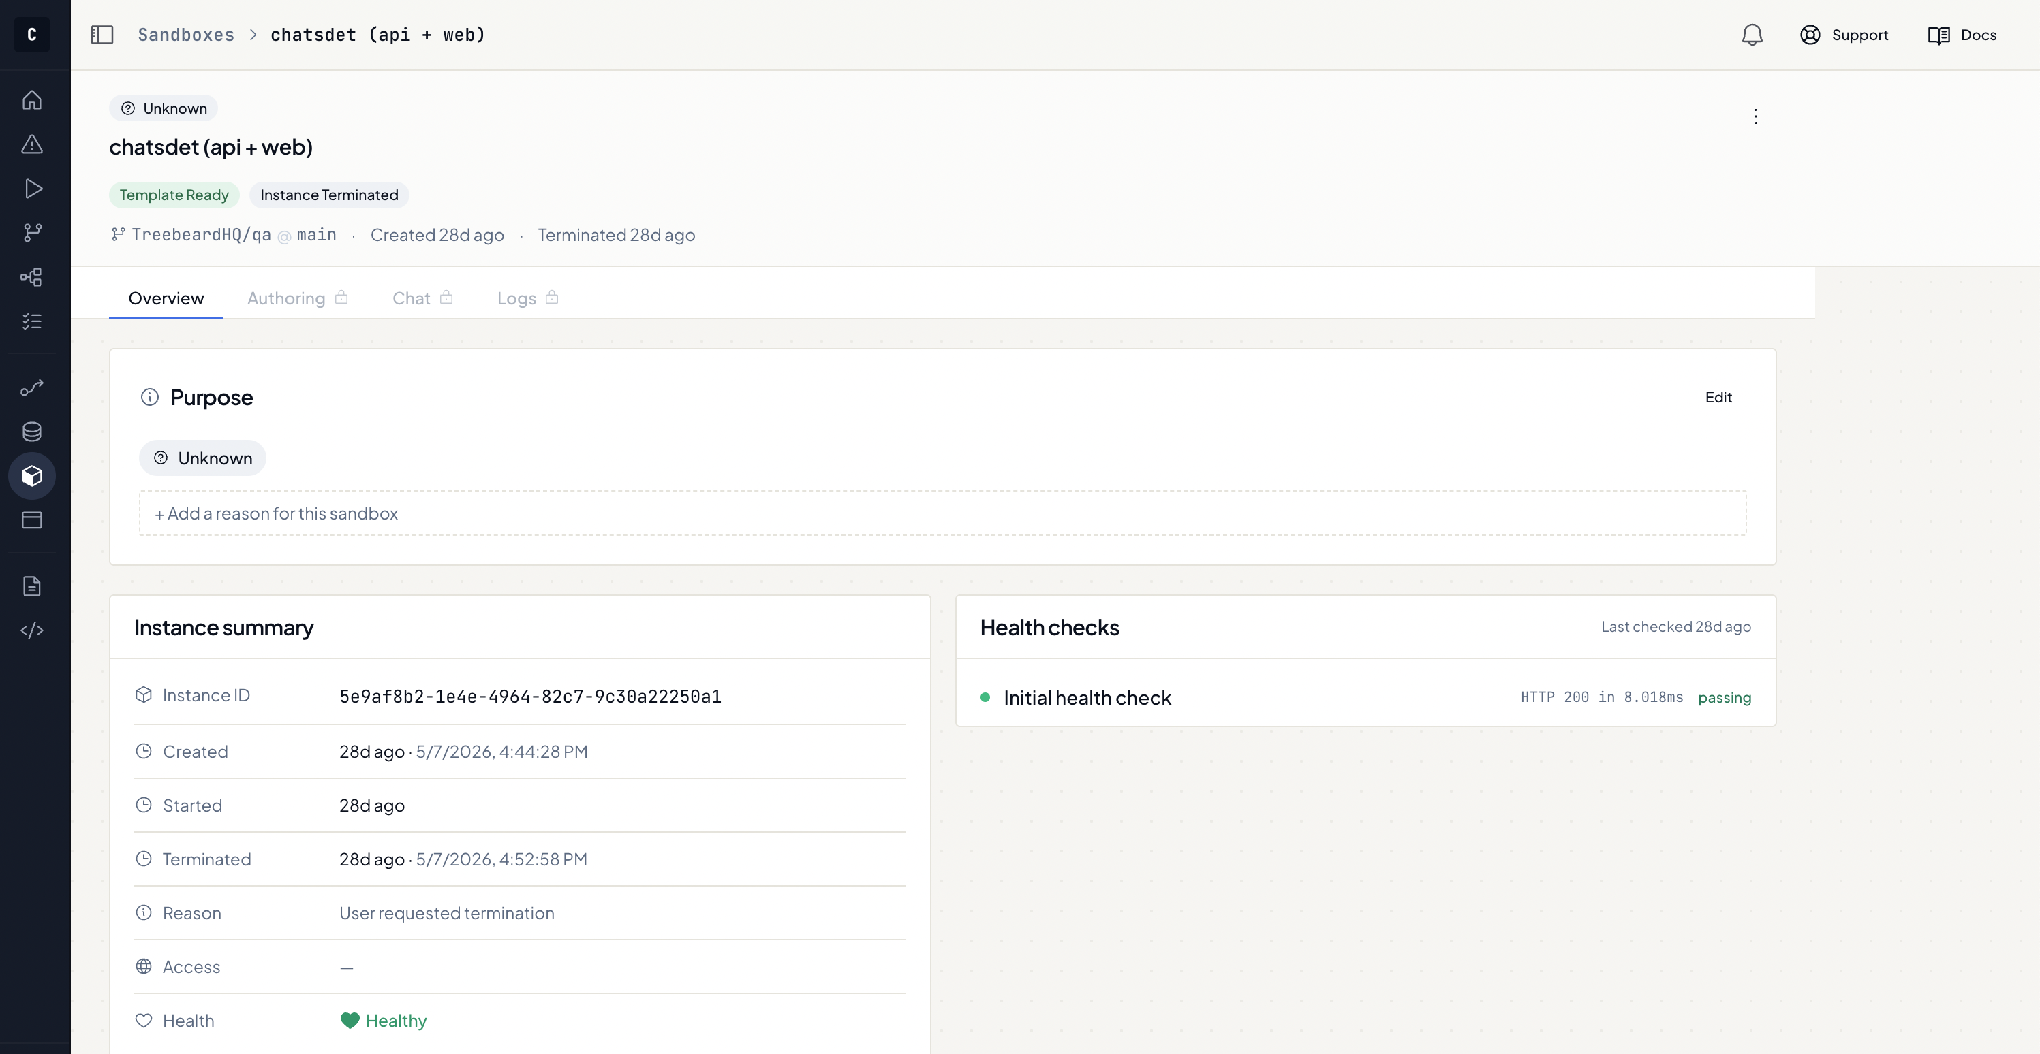
Task: Select the locked Authoring tab
Action: point(297,298)
